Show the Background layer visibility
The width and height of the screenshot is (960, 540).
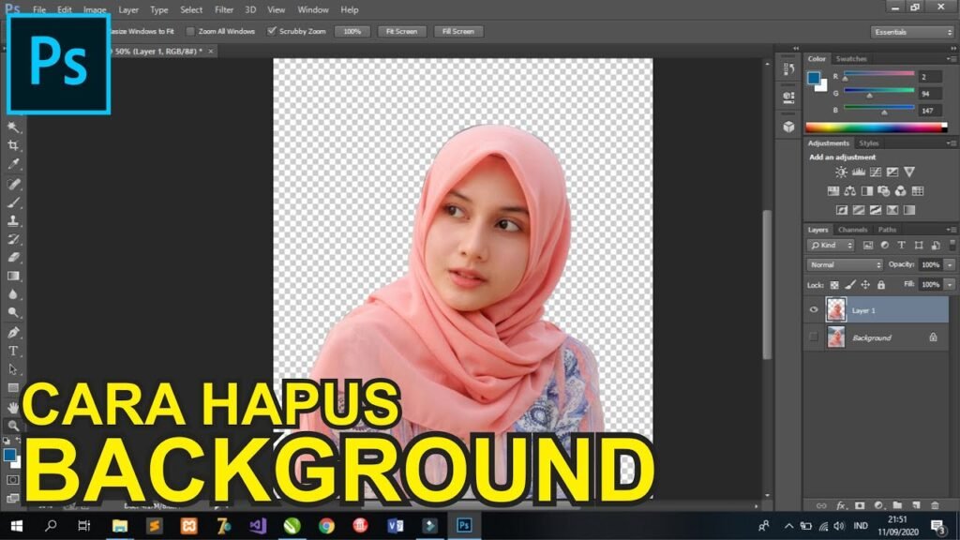coord(814,337)
